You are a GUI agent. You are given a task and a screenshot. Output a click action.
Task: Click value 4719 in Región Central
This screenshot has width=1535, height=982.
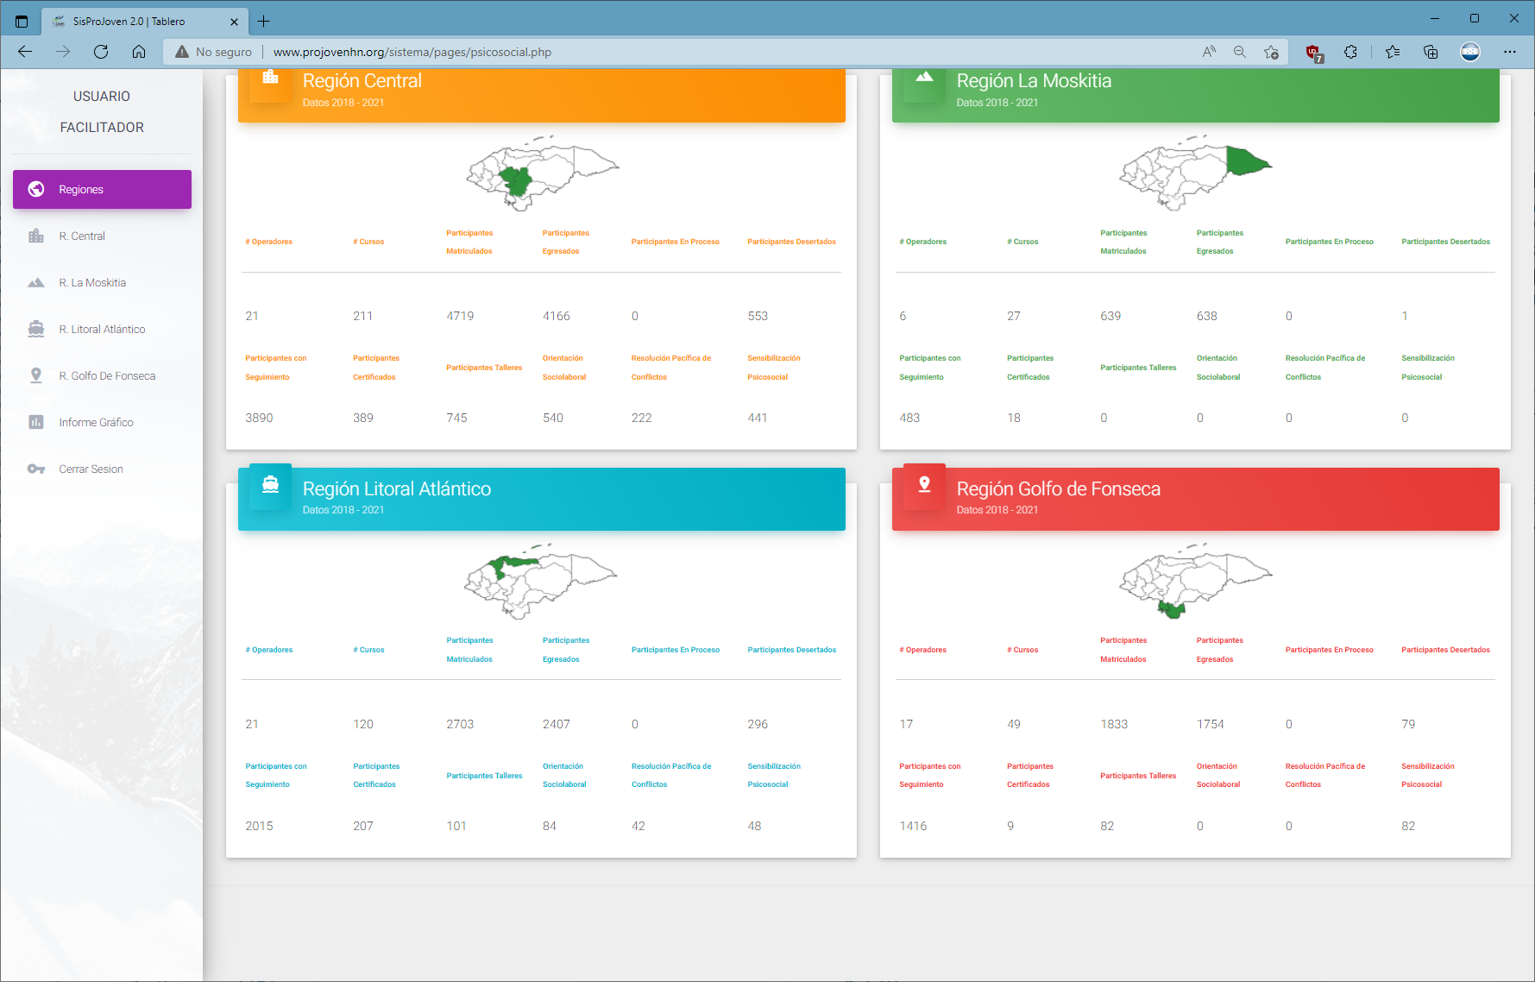pos(460,316)
